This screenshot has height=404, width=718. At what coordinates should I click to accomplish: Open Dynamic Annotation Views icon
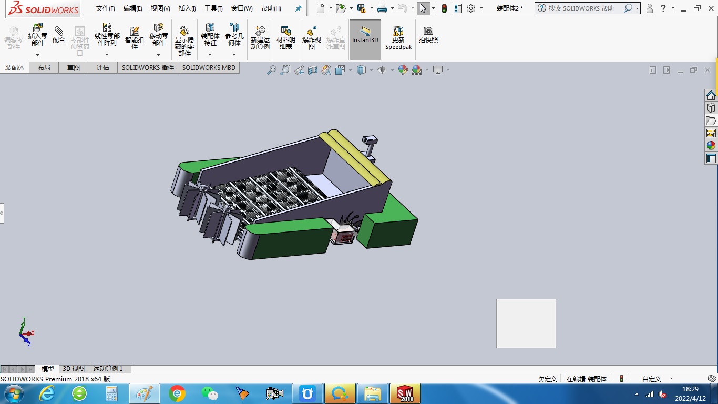tap(326, 70)
